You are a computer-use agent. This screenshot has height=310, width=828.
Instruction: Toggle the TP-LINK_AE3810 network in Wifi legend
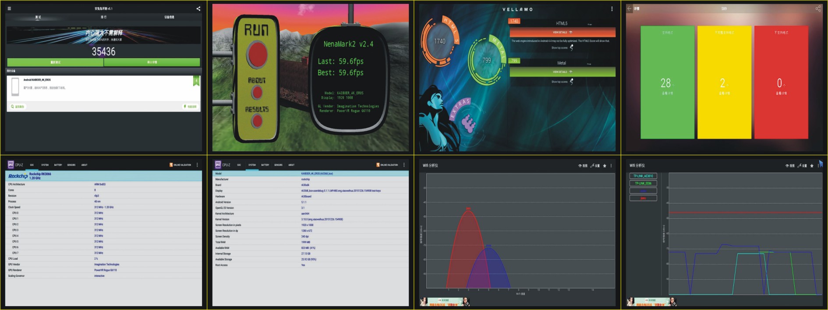pos(643,176)
